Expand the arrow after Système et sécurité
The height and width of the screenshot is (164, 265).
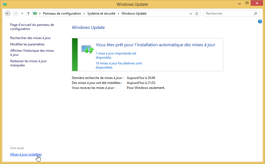(119, 13)
